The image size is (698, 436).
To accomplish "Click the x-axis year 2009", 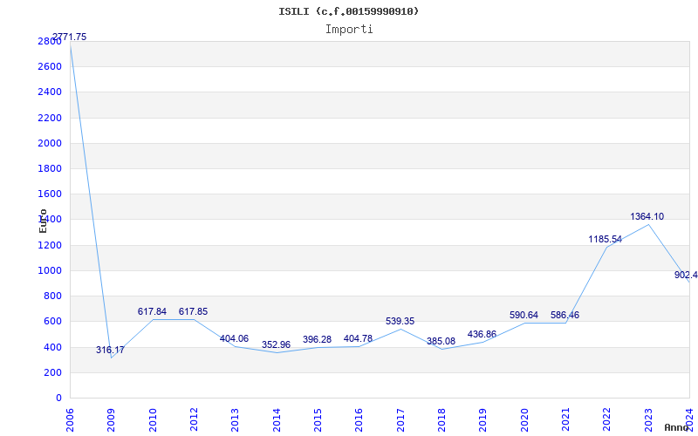I will coord(112,419).
